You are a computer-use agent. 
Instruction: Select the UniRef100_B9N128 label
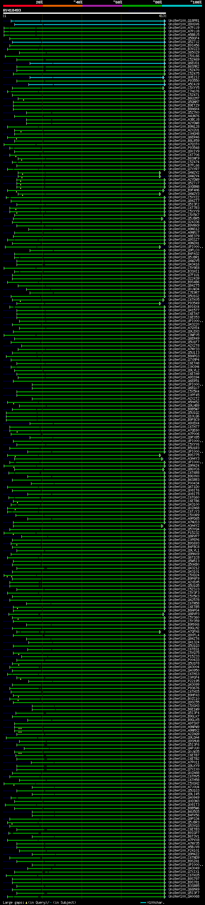pyautogui.click(x=184, y=126)
